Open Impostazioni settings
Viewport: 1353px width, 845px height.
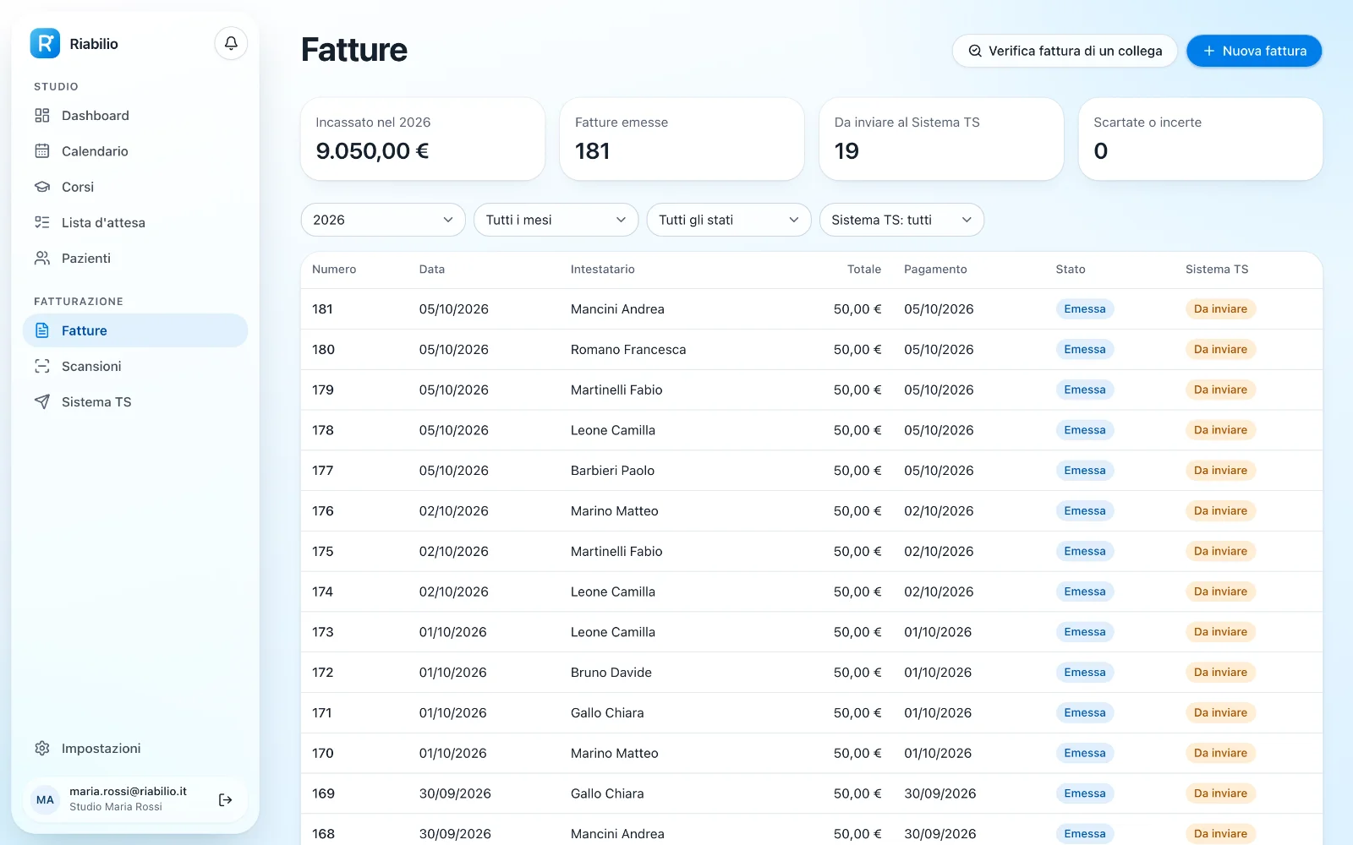point(135,749)
